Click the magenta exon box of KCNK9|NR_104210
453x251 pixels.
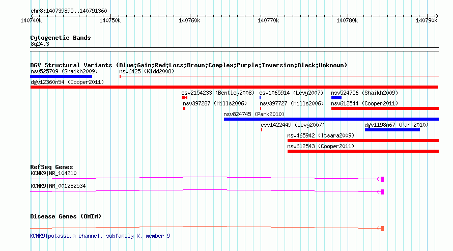click(382, 179)
